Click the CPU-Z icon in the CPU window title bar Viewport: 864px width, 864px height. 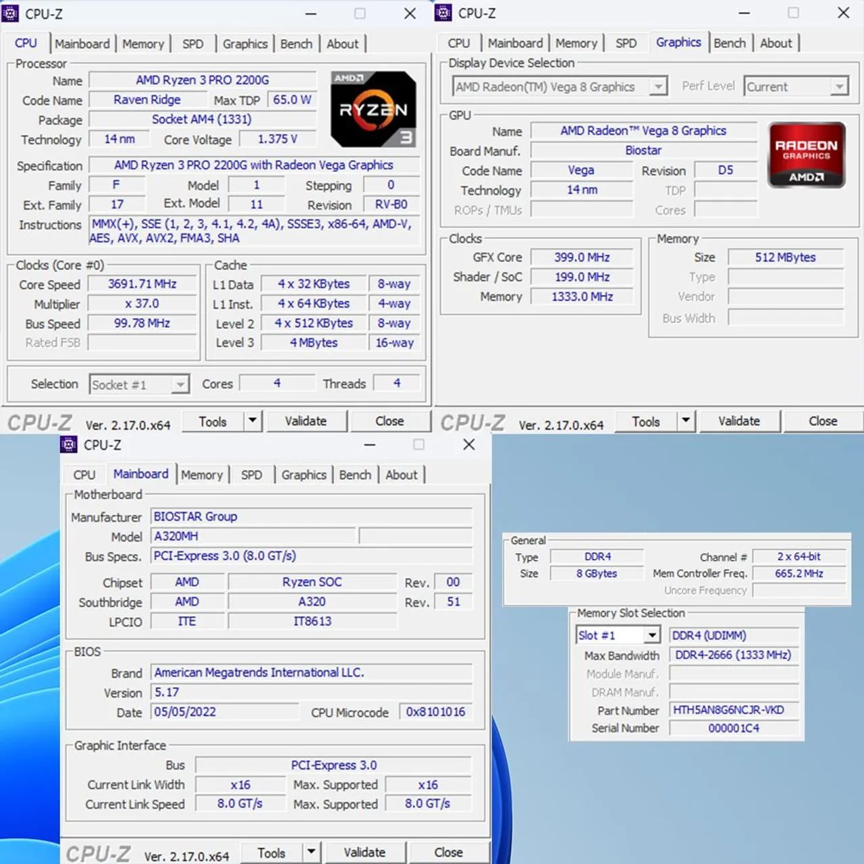[x=11, y=13]
